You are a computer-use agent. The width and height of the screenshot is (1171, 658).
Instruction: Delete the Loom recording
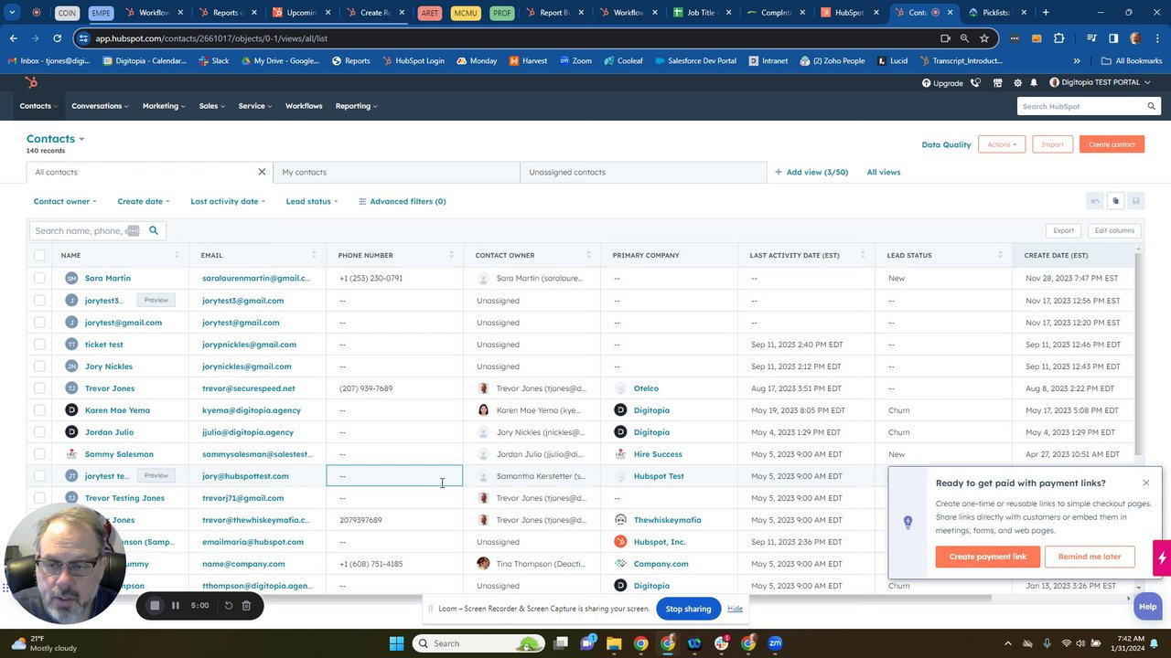(246, 605)
